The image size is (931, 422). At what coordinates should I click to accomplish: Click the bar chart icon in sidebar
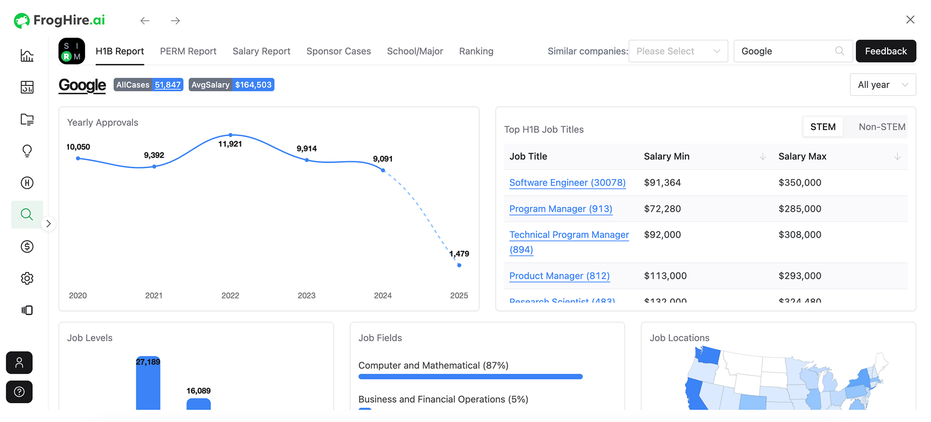(27, 55)
